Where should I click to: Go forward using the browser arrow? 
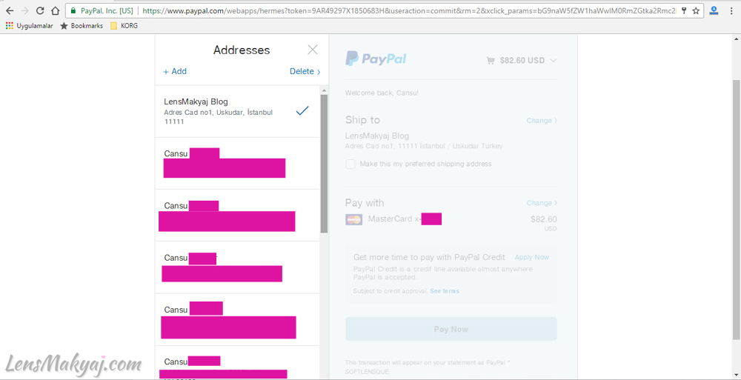(25, 10)
